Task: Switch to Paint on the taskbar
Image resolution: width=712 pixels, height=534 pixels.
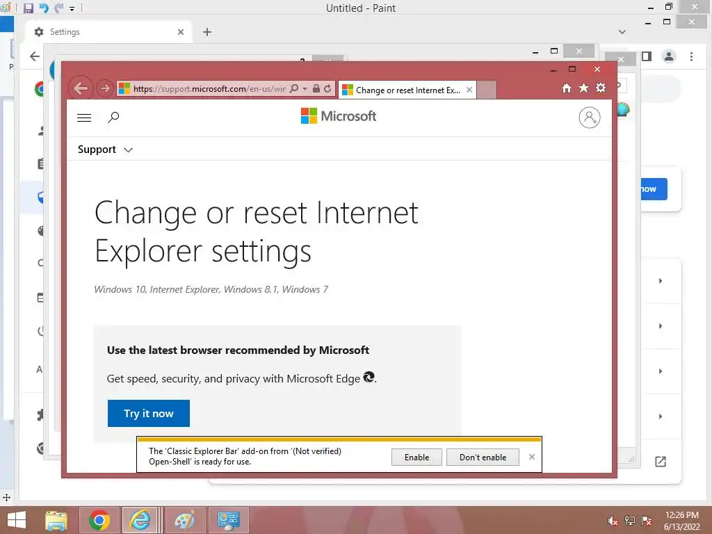Action: [185, 520]
